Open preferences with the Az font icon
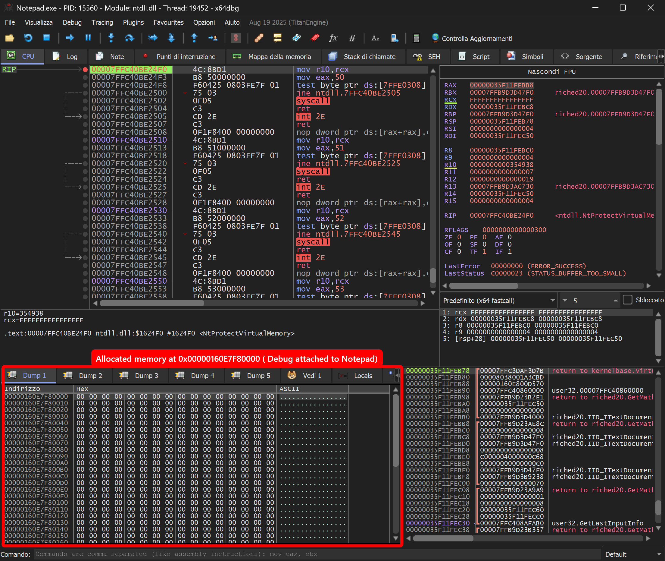This screenshot has width=665, height=561. pos(376,38)
